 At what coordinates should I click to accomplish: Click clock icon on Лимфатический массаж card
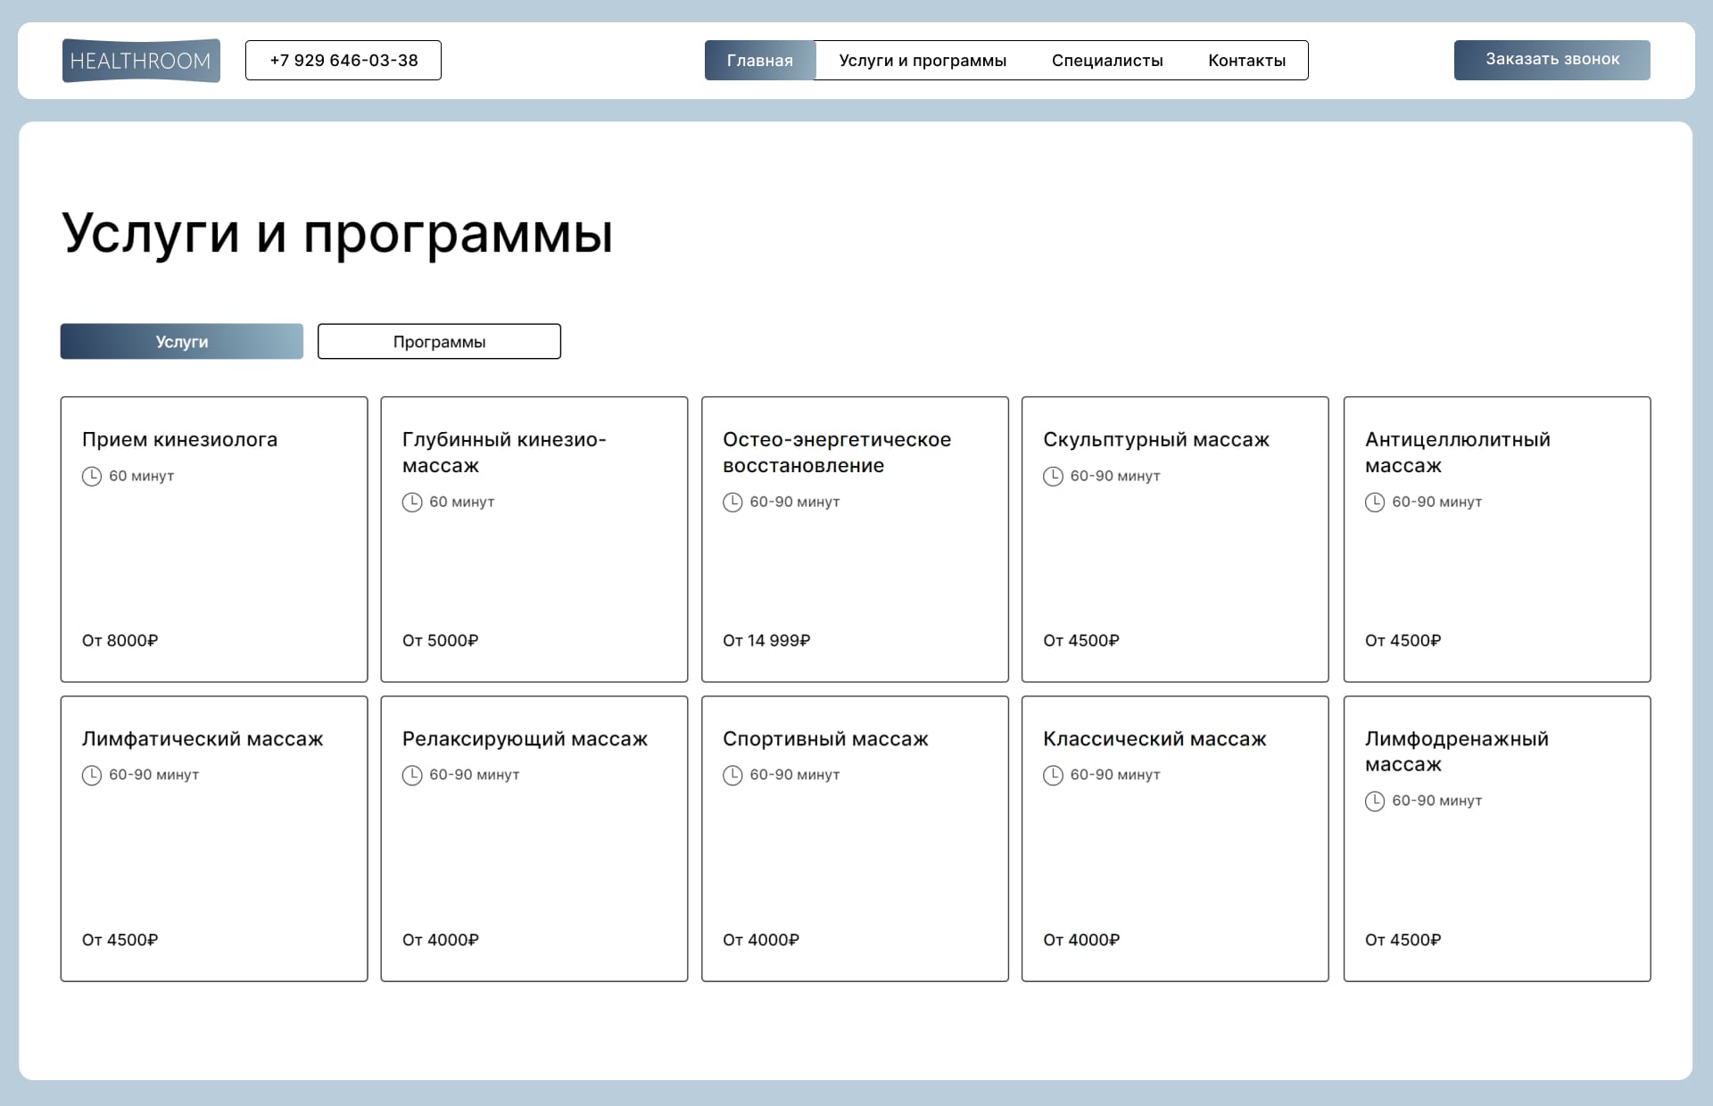[92, 776]
